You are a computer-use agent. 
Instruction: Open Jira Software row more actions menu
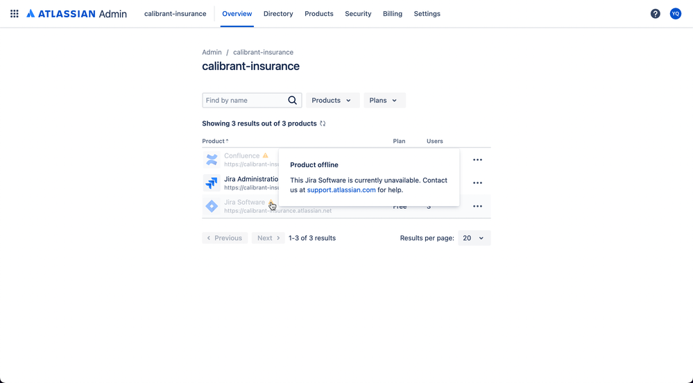pos(477,206)
